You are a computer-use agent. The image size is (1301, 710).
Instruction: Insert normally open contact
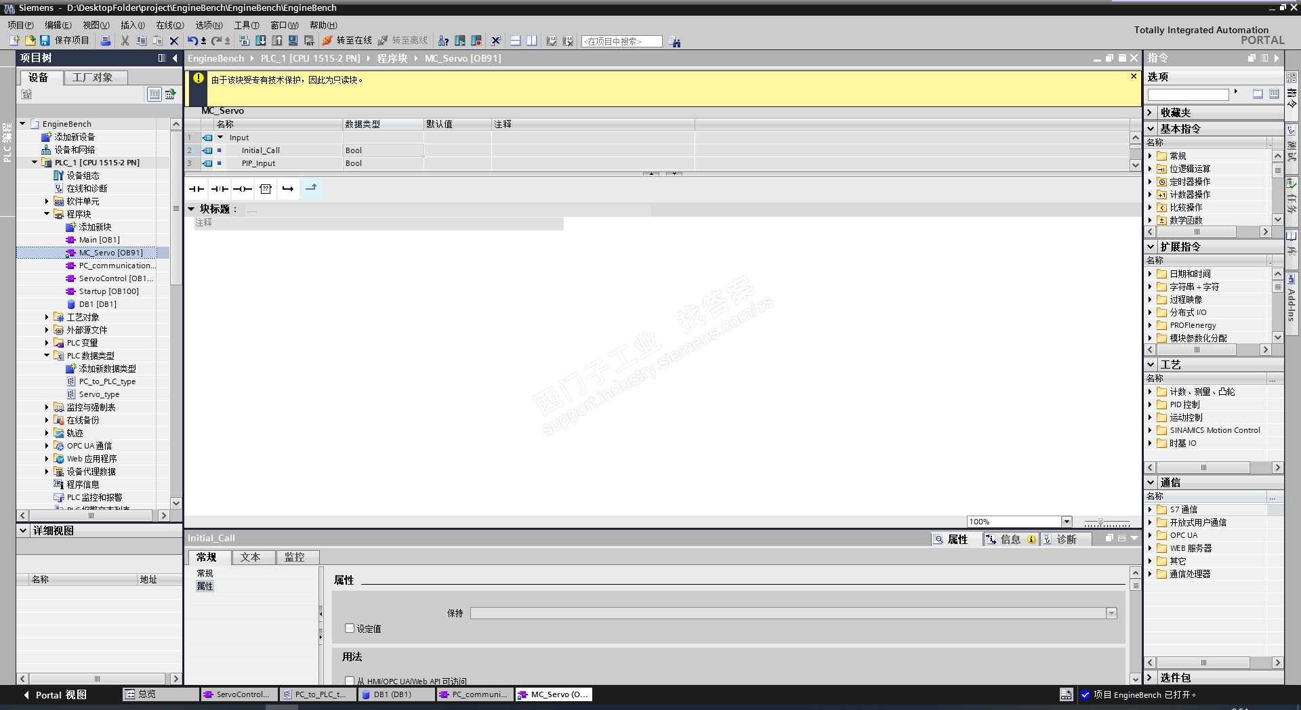pyautogui.click(x=197, y=189)
